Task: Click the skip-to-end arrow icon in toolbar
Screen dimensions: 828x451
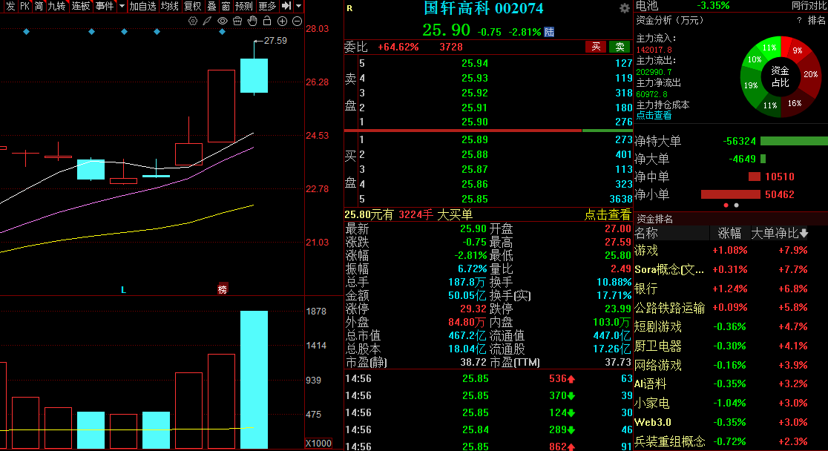Action: [x=286, y=6]
